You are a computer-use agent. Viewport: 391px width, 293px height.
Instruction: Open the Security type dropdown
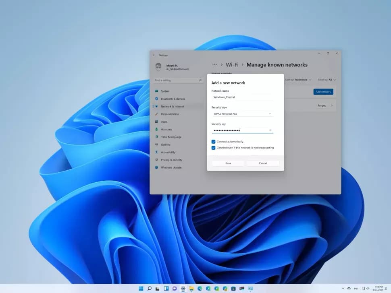click(x=242, y=114)
